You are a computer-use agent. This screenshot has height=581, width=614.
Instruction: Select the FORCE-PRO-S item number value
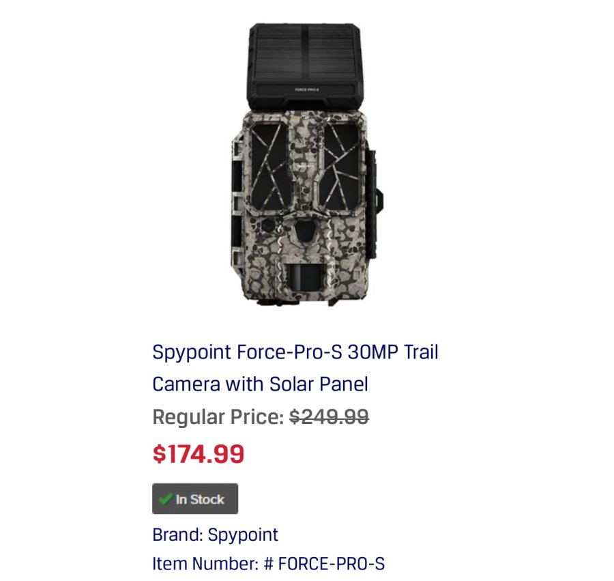332,564
